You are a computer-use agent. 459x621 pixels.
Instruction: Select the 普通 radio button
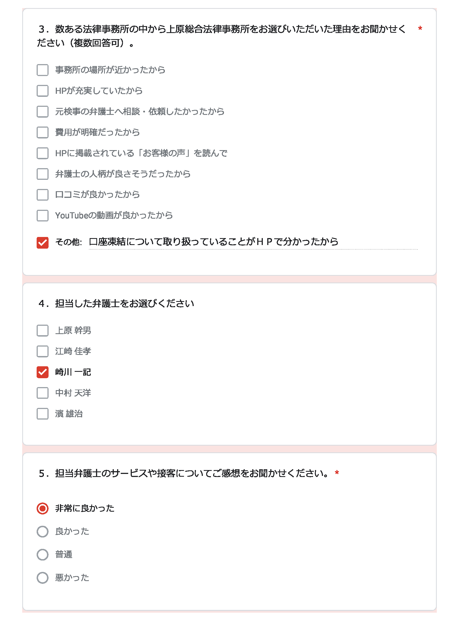[42, 555]
